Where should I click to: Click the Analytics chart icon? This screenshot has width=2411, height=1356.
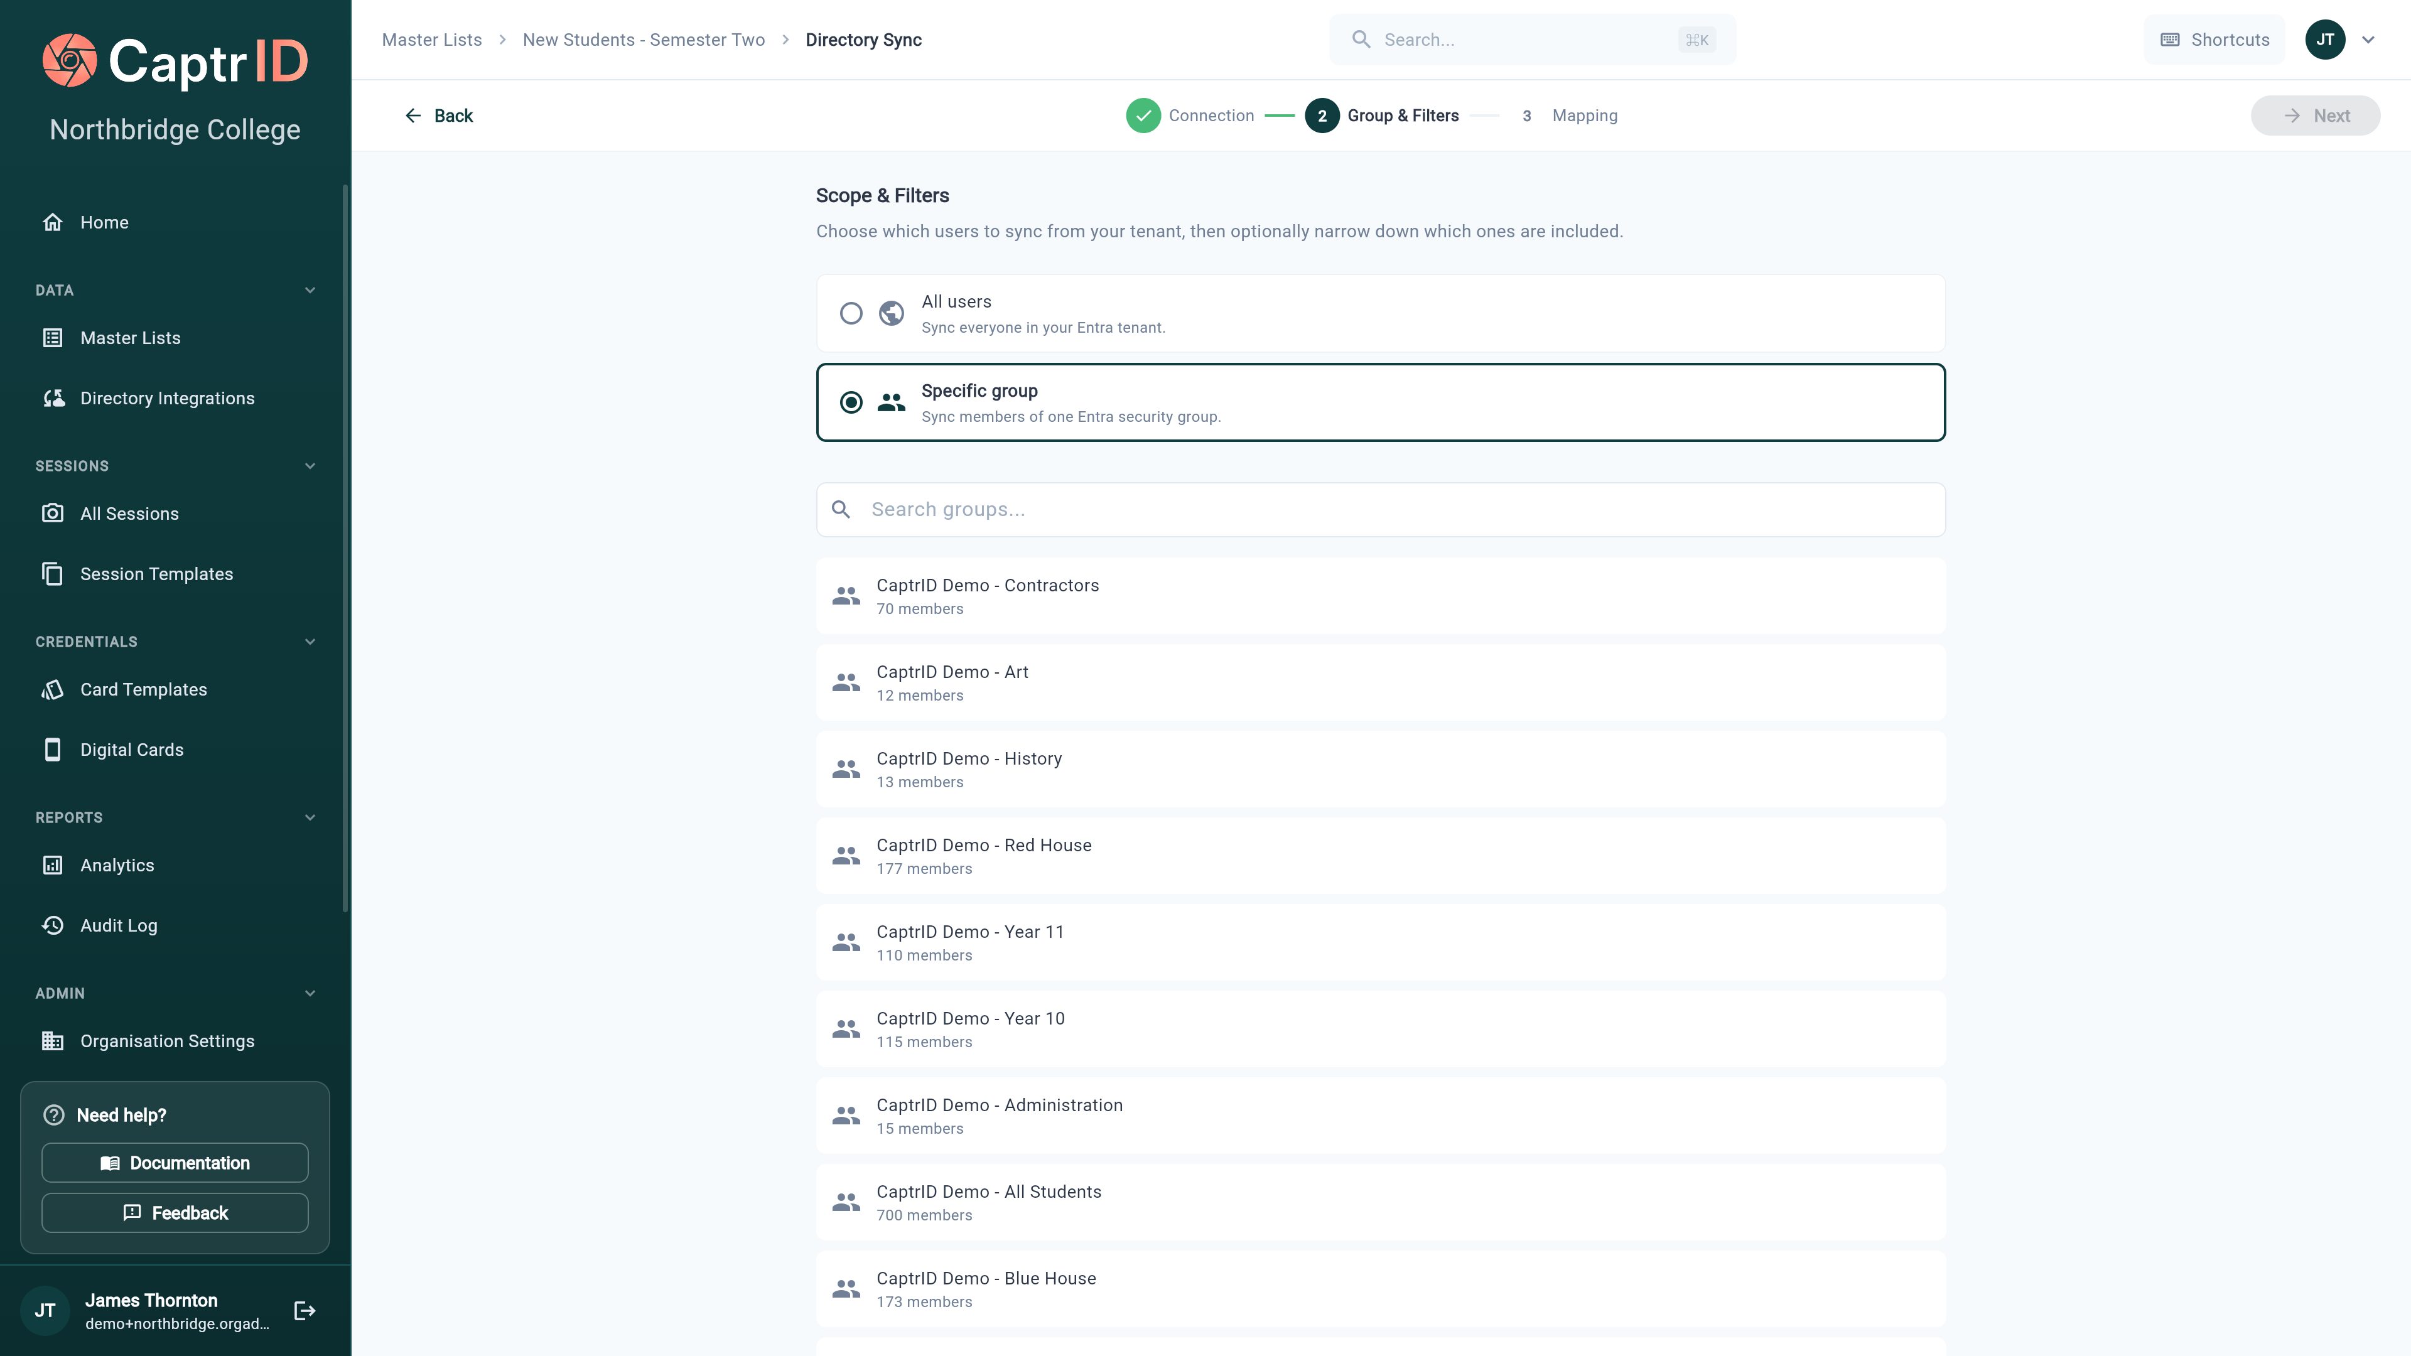pyautogui.click(x=53, y=866)
